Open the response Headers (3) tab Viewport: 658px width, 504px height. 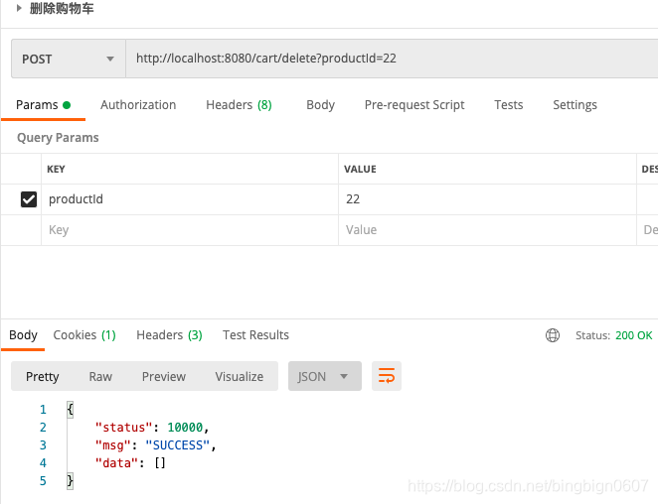(169, 335)
